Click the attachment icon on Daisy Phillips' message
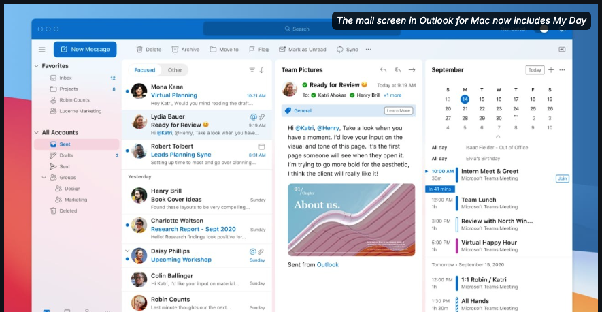The width and height of the screenshot is (602, 312). [261, 251]
